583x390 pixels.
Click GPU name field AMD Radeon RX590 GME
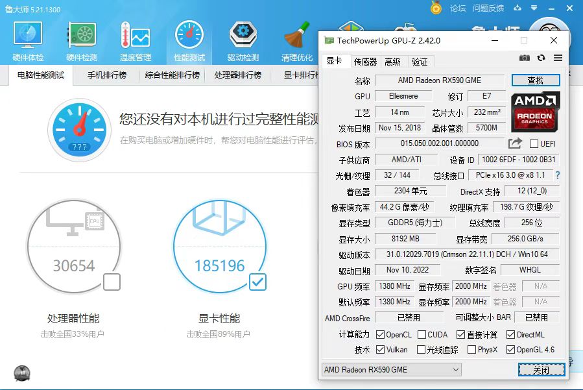(x=440, y=80)
